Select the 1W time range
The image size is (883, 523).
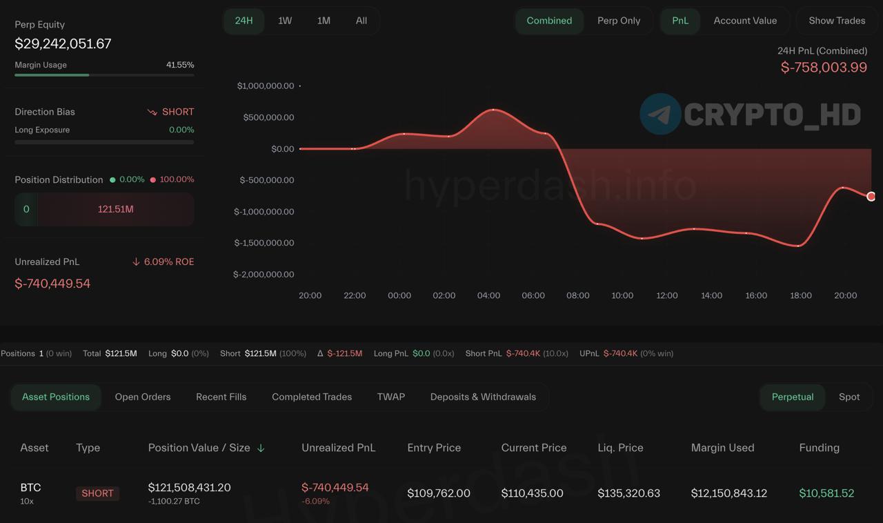(285, 21)
